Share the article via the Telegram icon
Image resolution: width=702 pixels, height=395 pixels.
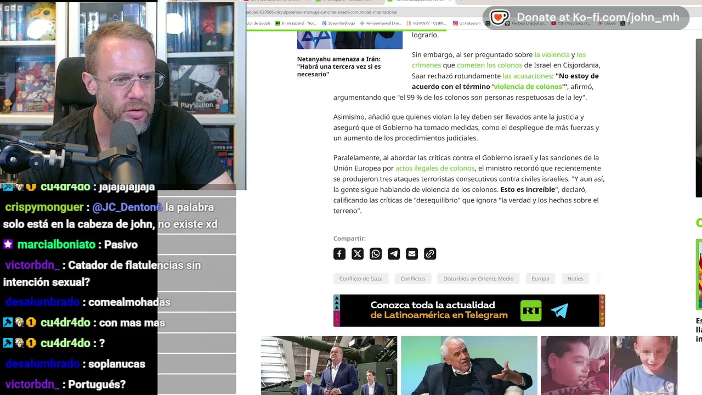[x=394, y=253]
